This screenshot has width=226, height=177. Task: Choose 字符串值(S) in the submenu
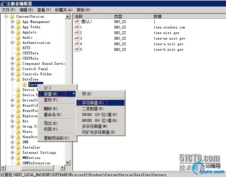point(101,103)
